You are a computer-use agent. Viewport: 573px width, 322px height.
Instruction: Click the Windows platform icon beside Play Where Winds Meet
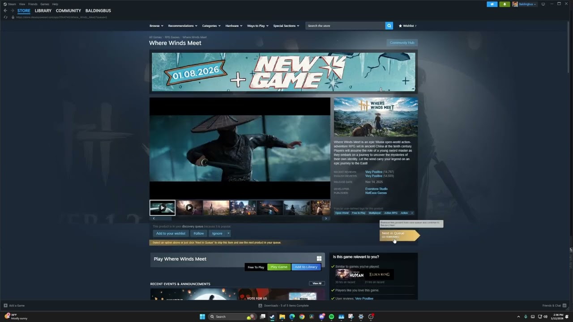click(x=319, y=258)
